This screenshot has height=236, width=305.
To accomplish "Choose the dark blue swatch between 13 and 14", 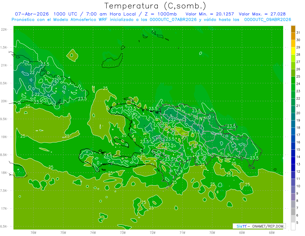I will tap(293, 160).
